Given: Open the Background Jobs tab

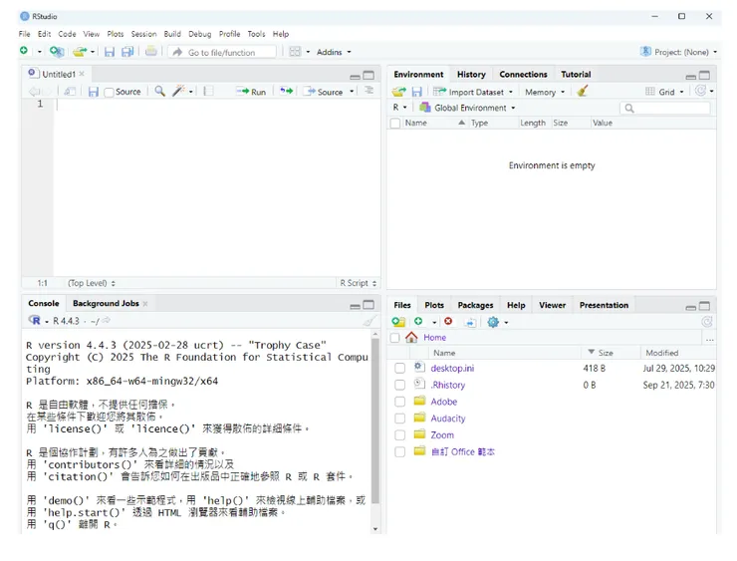Looking at the screenshot, I should (106, 303).
